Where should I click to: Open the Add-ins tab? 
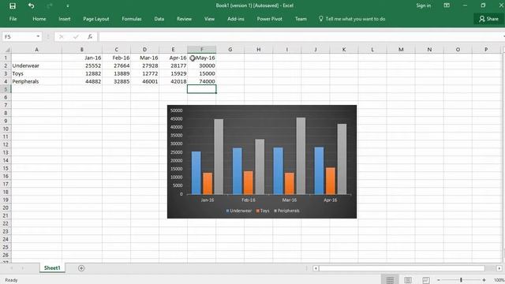(236, 19)
